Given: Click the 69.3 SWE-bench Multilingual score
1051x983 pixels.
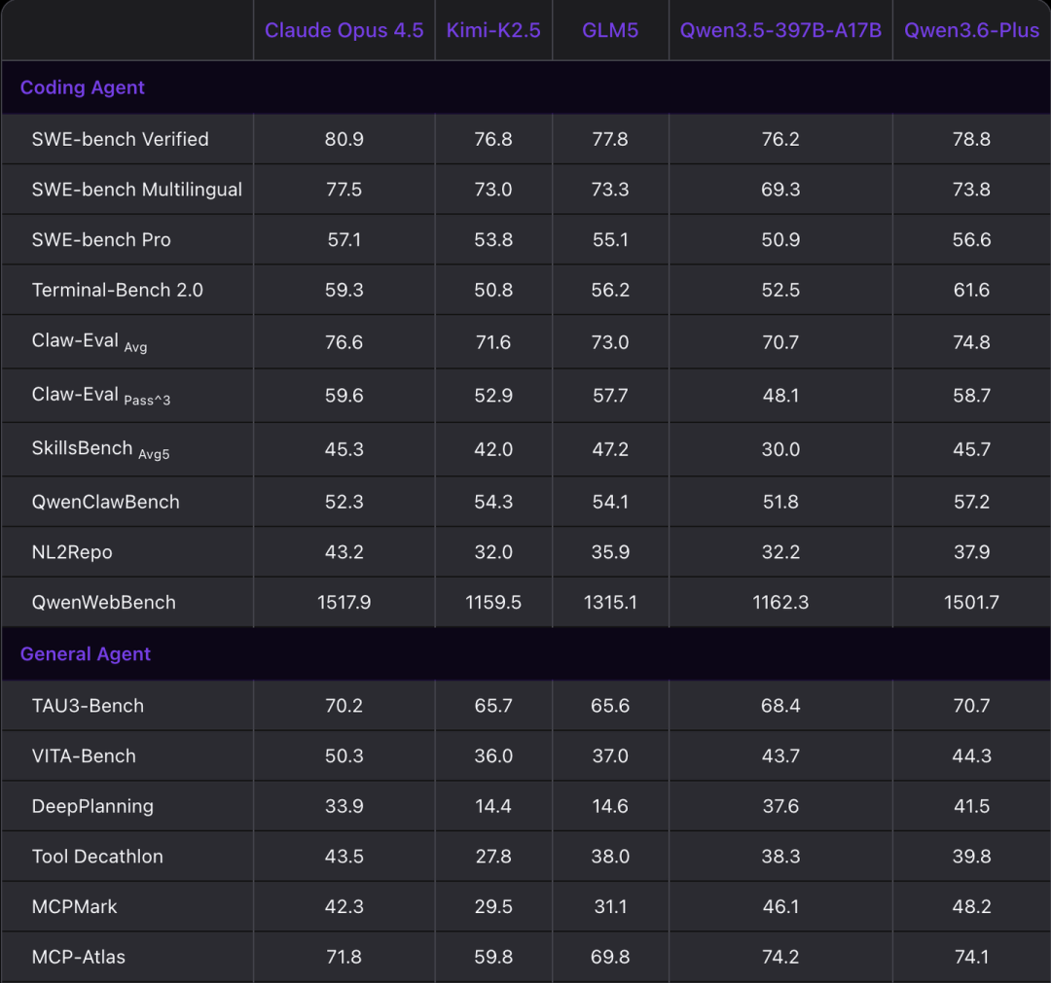Looking at the screenshot, I should pos(780,190).
